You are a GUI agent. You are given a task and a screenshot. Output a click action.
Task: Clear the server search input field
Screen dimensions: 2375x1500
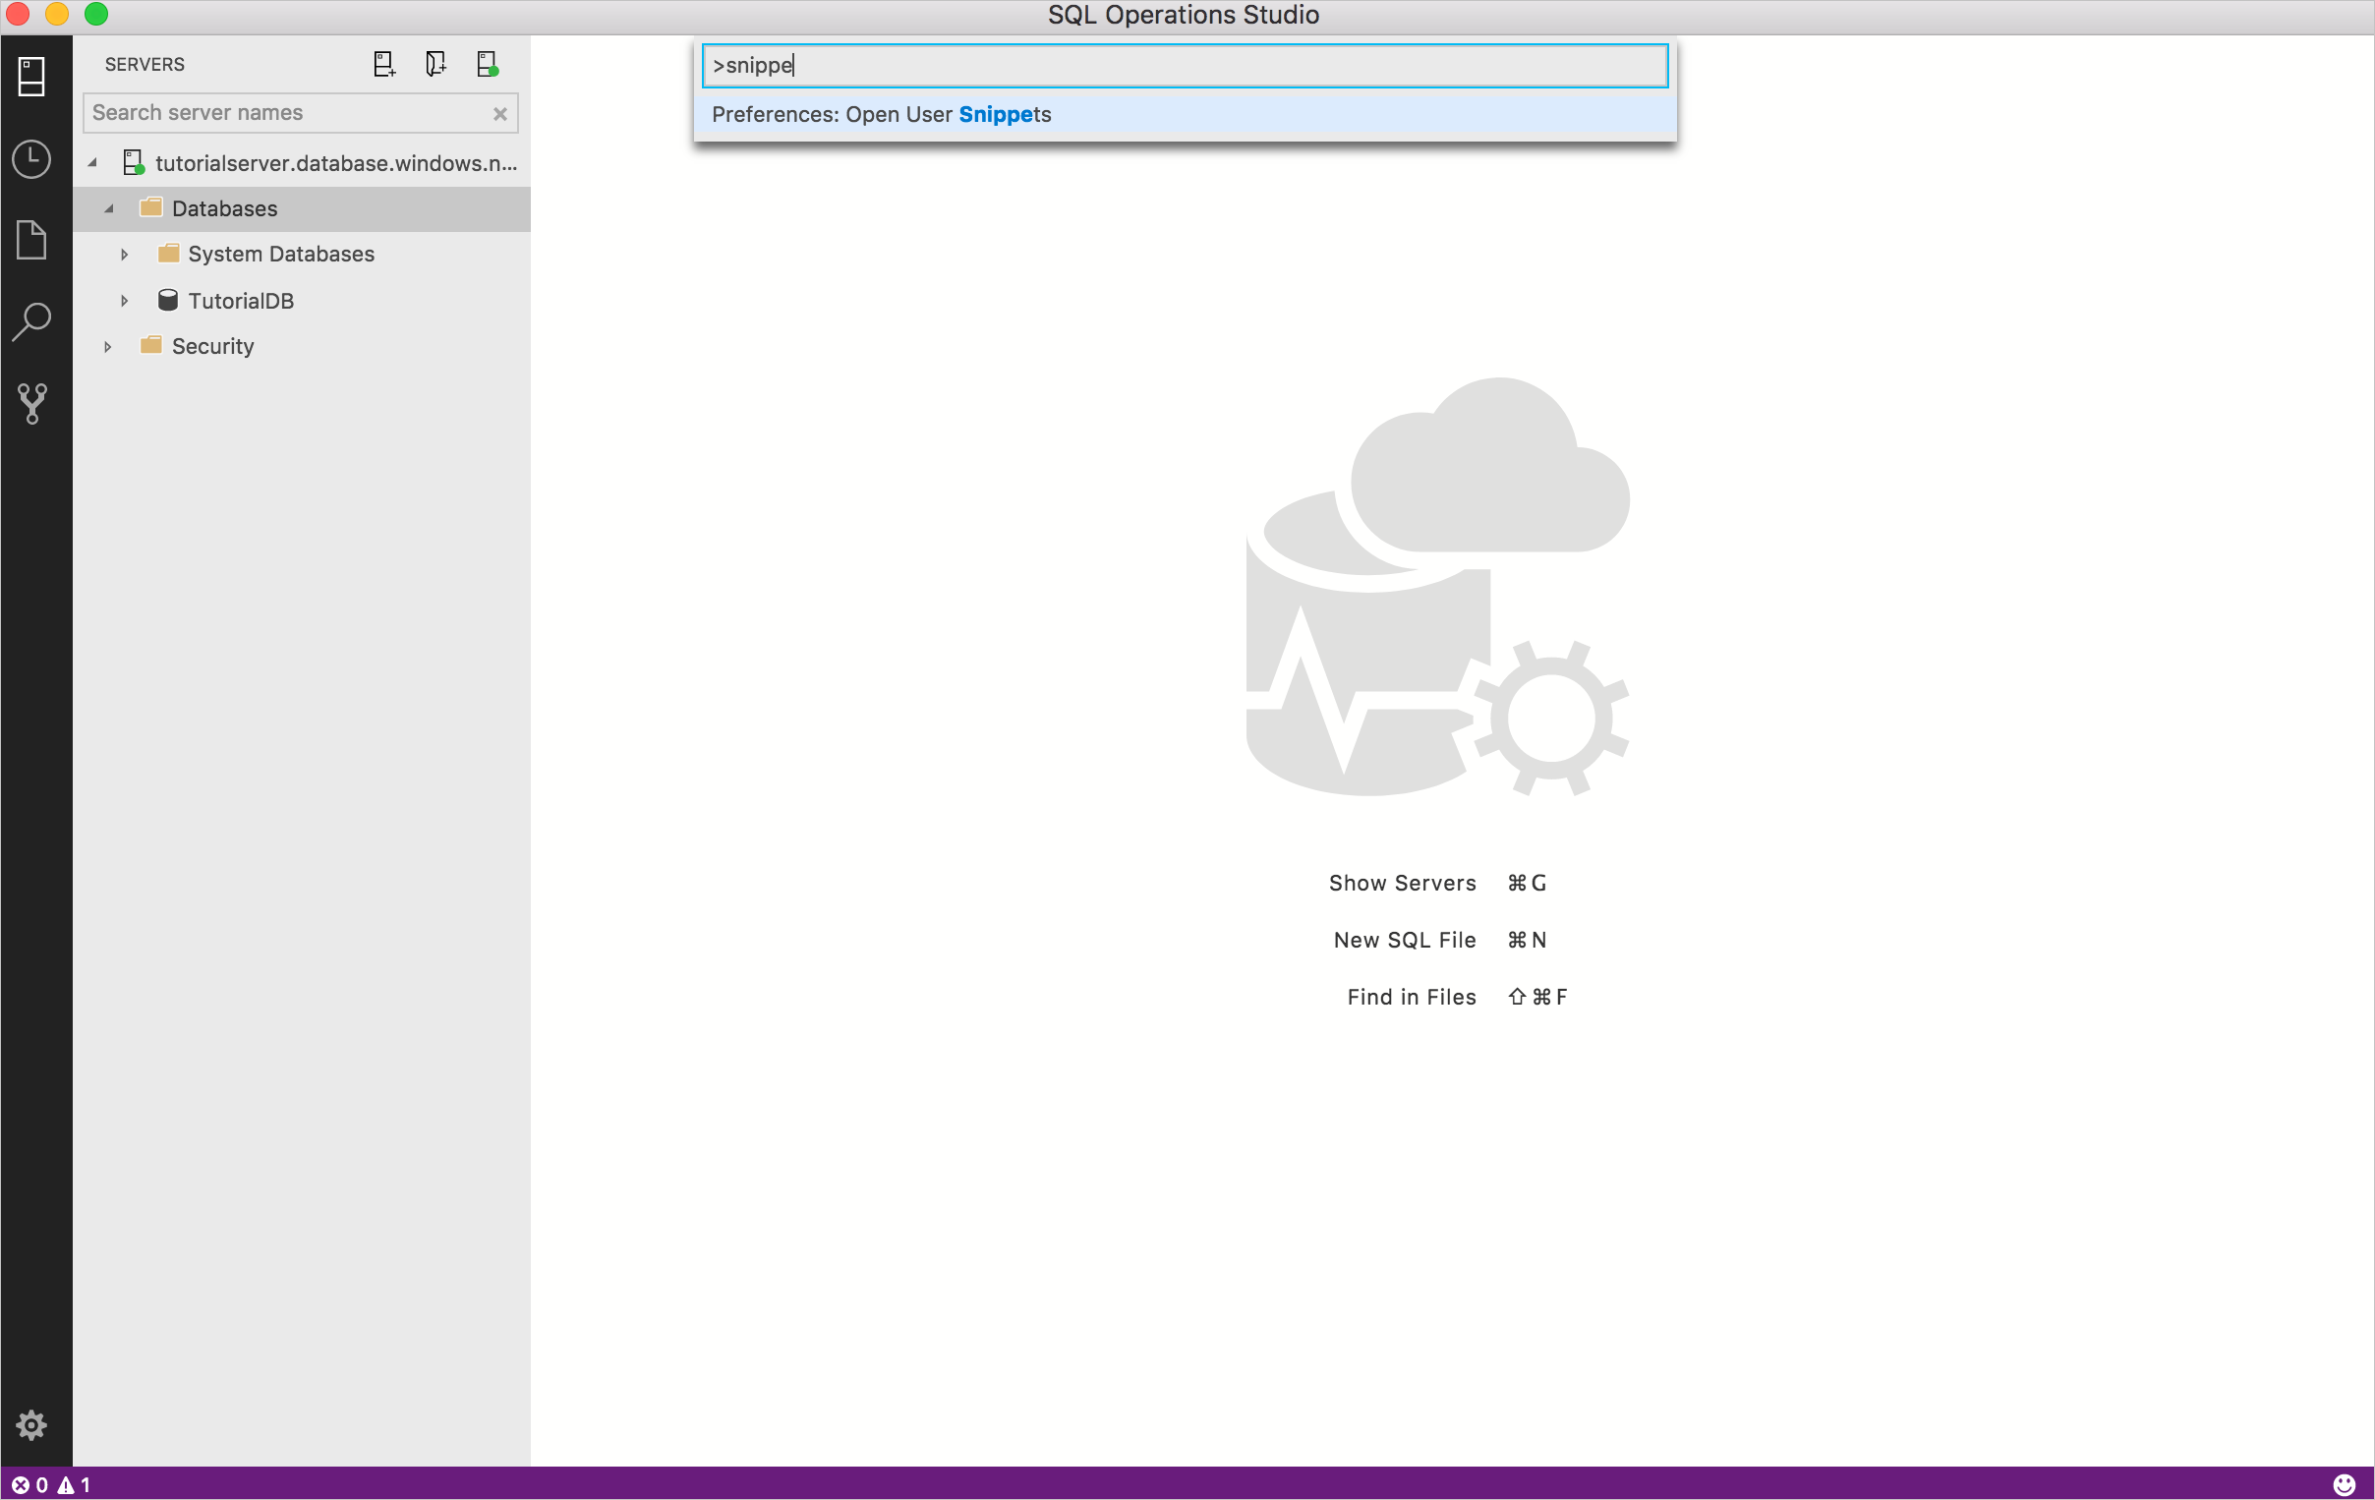(501, 112)
